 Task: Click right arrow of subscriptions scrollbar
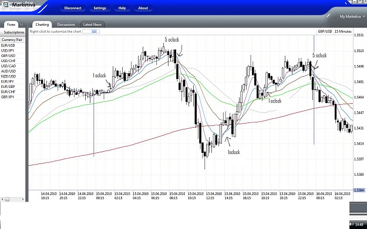click(x=23, y=199)
